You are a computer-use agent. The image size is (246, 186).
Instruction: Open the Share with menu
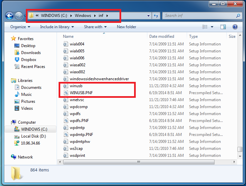click(95, 27)
